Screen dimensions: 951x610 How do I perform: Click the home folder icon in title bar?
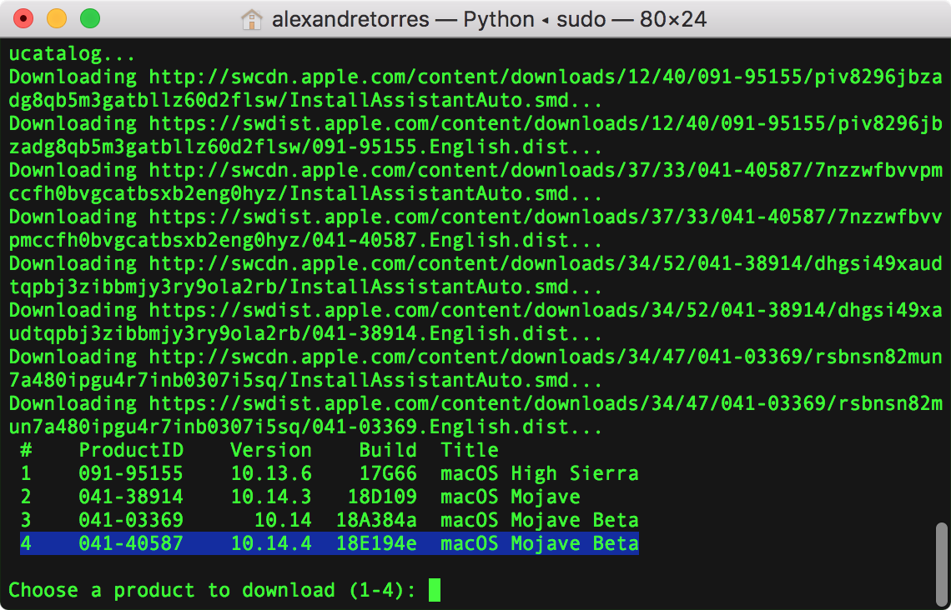tap(251, 19)
